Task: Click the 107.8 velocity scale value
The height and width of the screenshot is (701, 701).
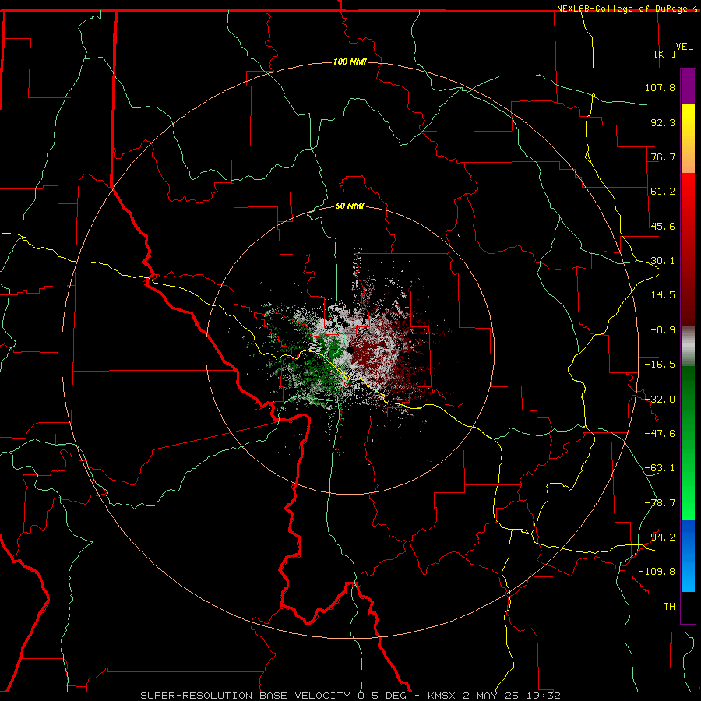Action: pos(660,87)
